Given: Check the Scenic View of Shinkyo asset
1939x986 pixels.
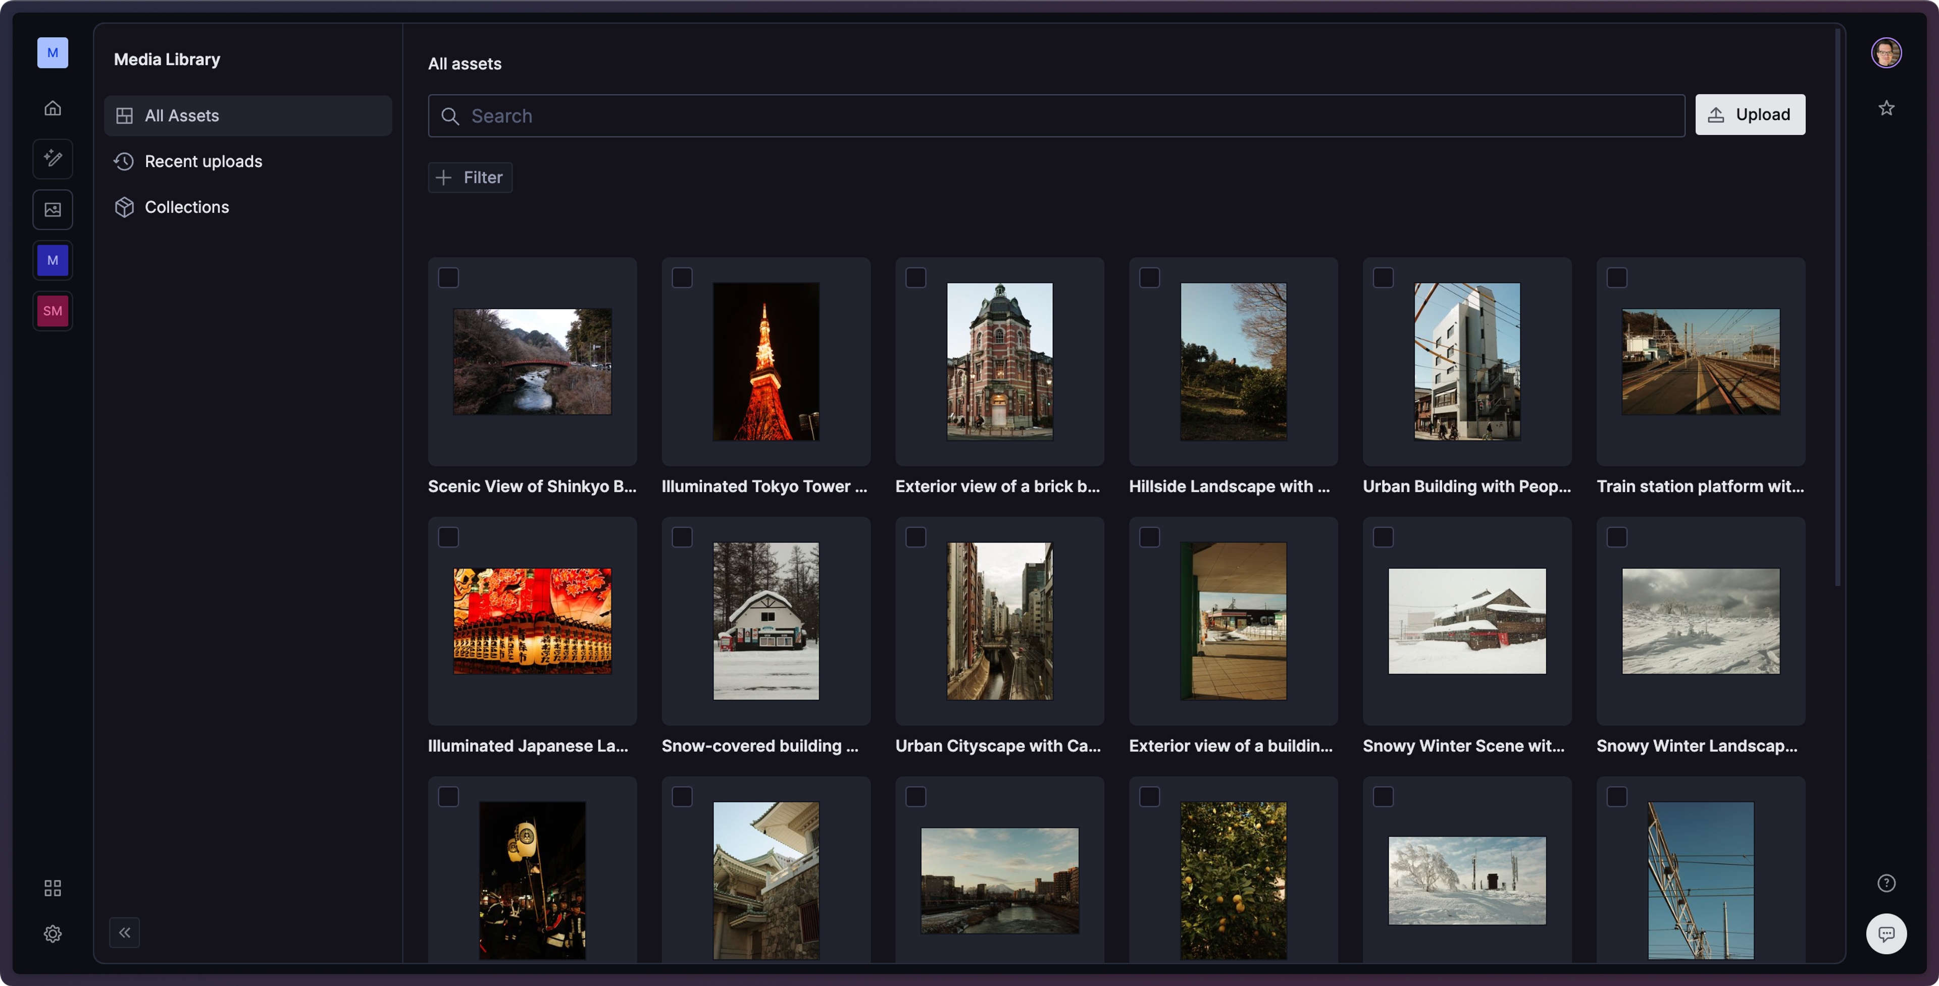Looking at the screenshot, I should [x=448, y=278].
